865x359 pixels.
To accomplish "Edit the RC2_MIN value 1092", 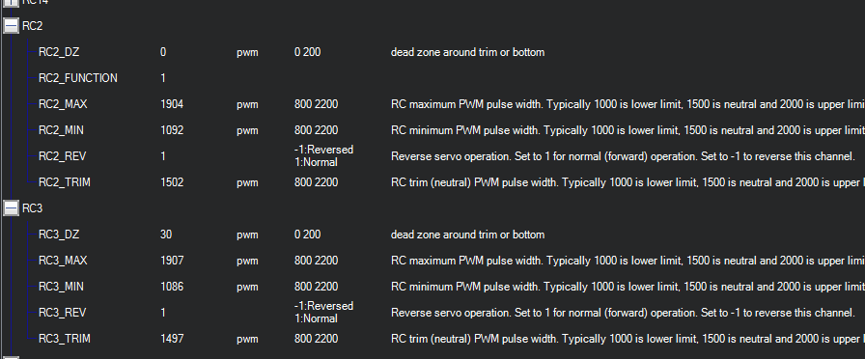I will tap(172, 130).
